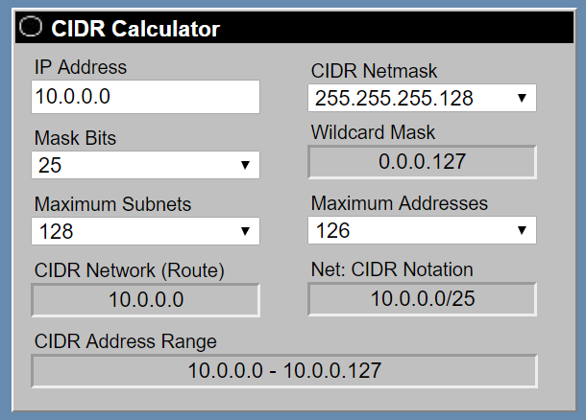586x420 pixels.
Task: Click the IP Address label
Action: [x=81, y=67]
